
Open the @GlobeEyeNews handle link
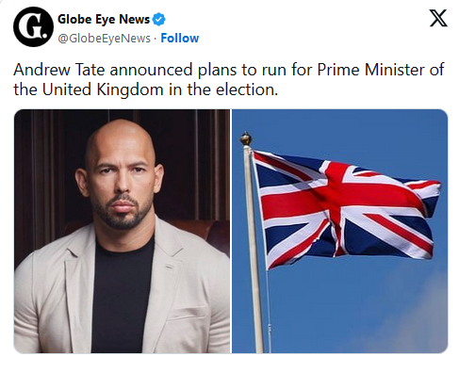pos(104,39)
